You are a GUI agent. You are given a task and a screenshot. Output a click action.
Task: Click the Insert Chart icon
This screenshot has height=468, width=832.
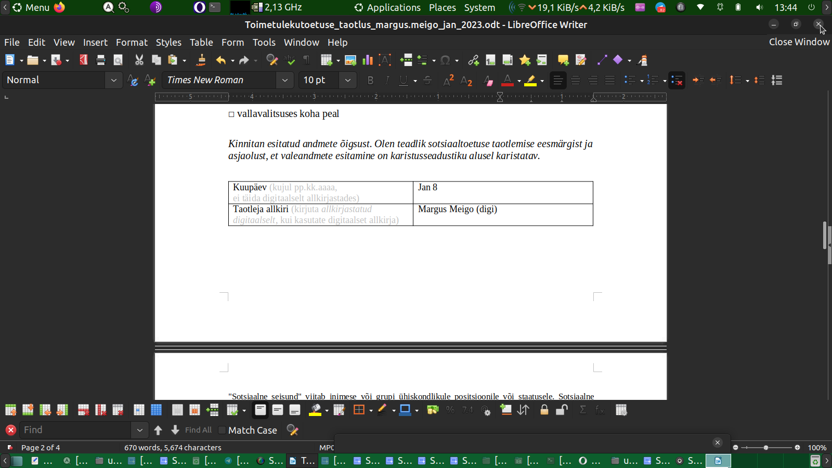point(368,60)
